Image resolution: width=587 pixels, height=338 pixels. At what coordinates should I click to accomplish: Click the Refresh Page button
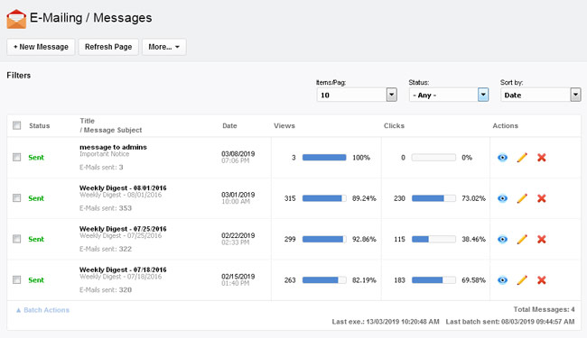[108, 47]
